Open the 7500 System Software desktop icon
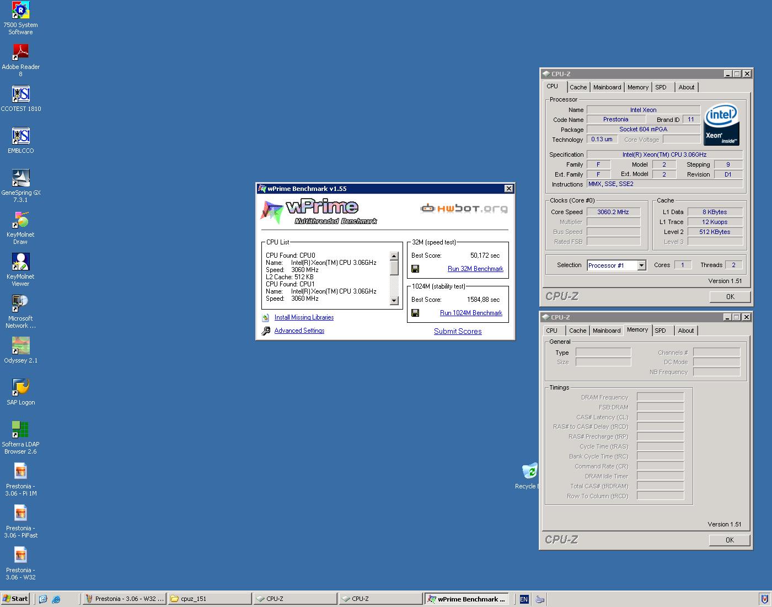This screenshot has height=607, width=772. coord(20,18)
